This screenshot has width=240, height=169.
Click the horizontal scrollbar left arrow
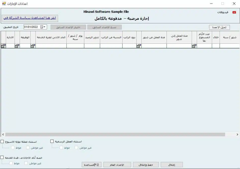[3, 135]
